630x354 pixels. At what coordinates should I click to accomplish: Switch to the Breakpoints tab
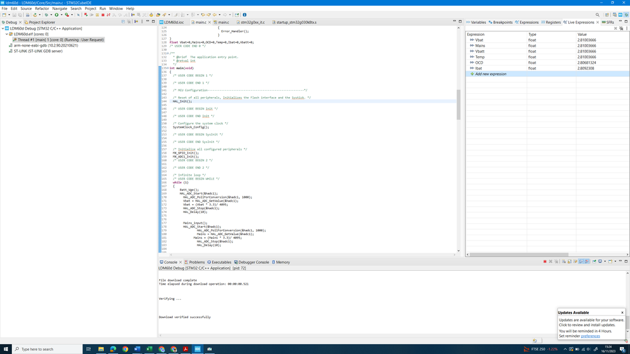pos(503,22)
